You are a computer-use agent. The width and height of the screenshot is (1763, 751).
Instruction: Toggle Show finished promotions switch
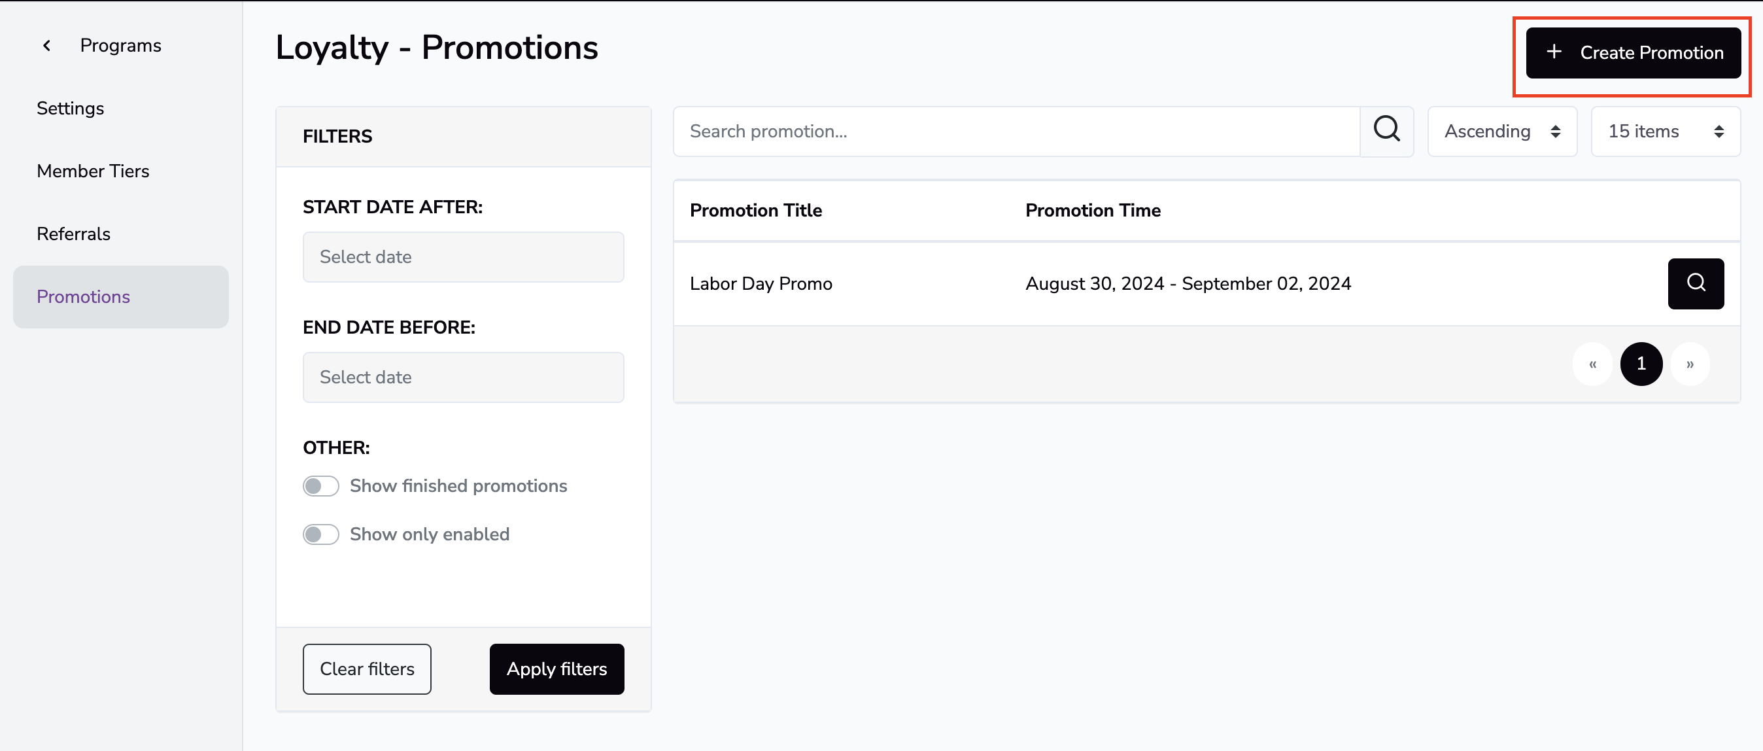(x=321, y=486)
